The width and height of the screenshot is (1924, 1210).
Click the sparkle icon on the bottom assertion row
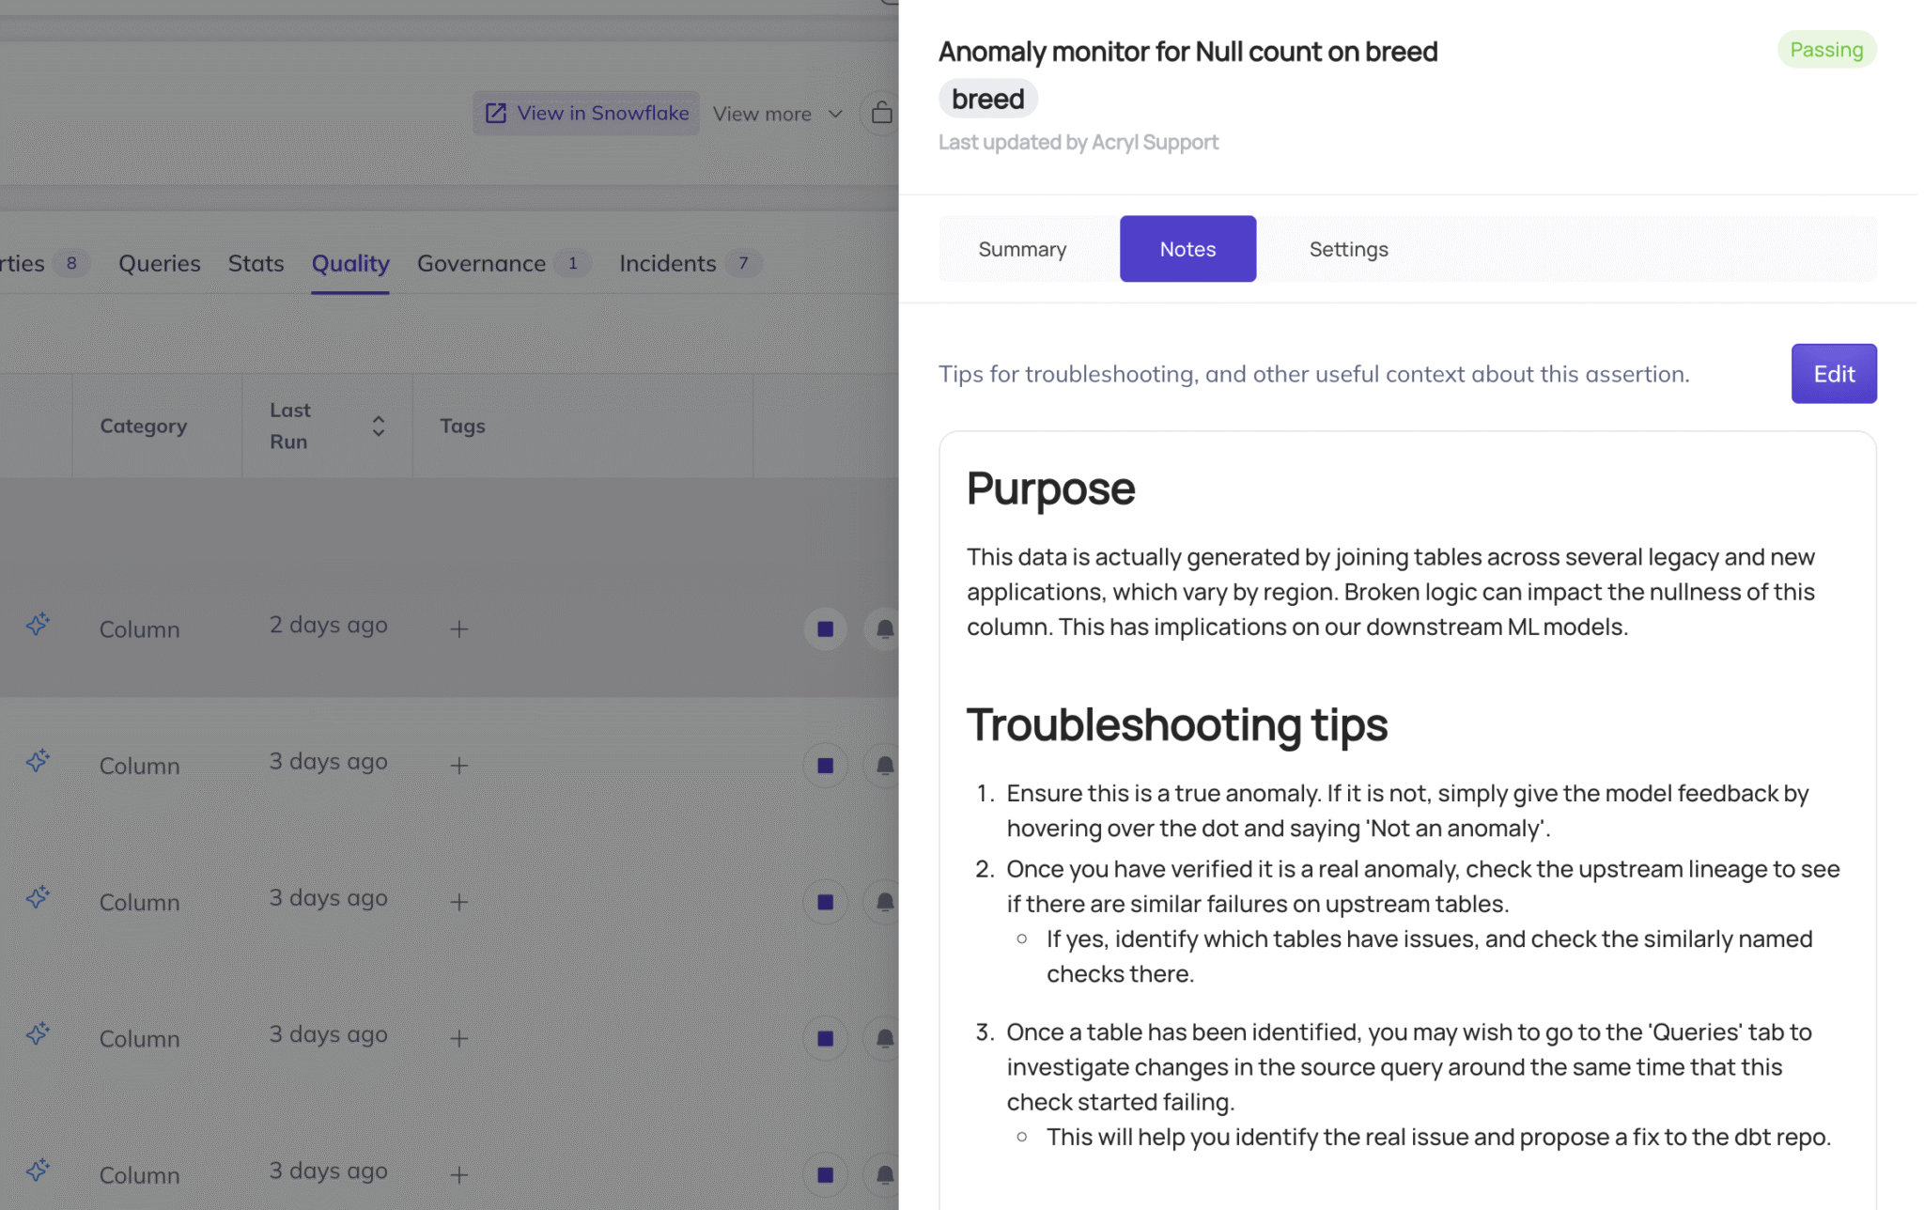37,1170
